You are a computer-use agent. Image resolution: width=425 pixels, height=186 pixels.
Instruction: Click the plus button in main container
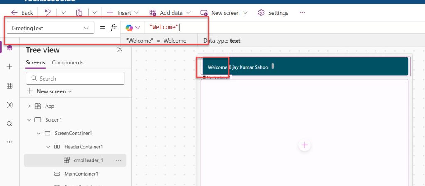(305, 145)
